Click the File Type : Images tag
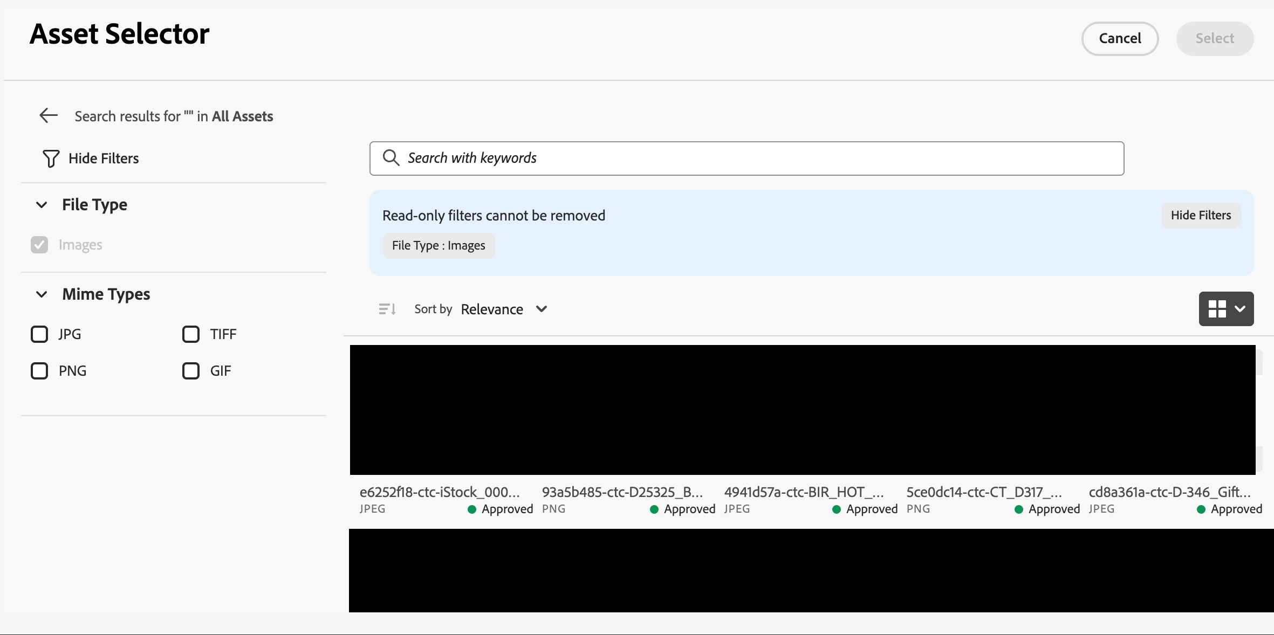Viewport: 1274px width, 635px height. [x=439, y=246]
